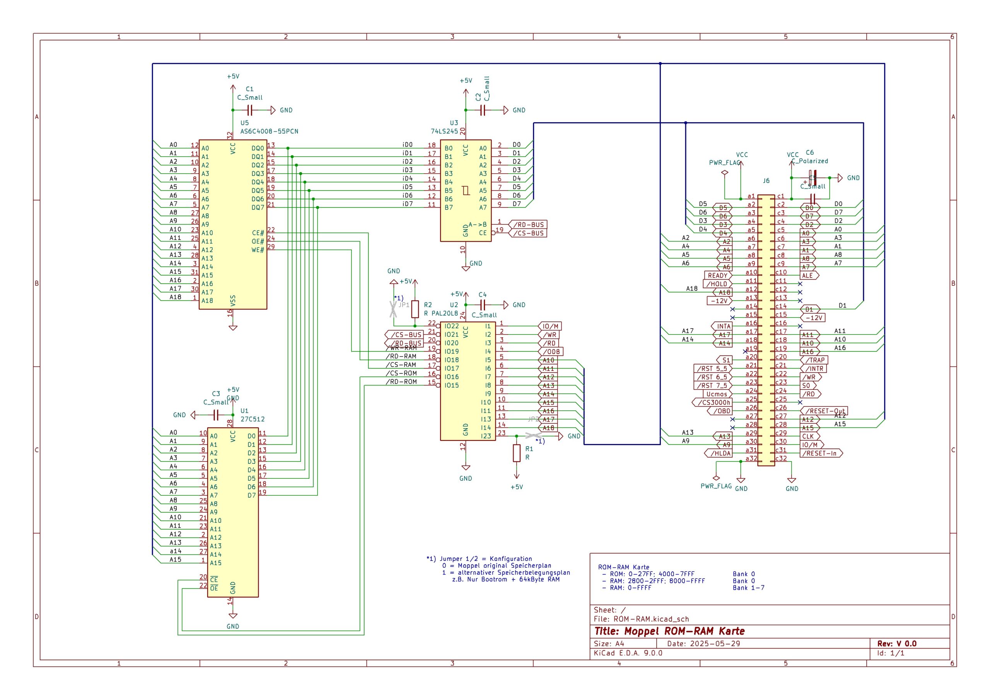Click the CLK global label

click(811, 436)
